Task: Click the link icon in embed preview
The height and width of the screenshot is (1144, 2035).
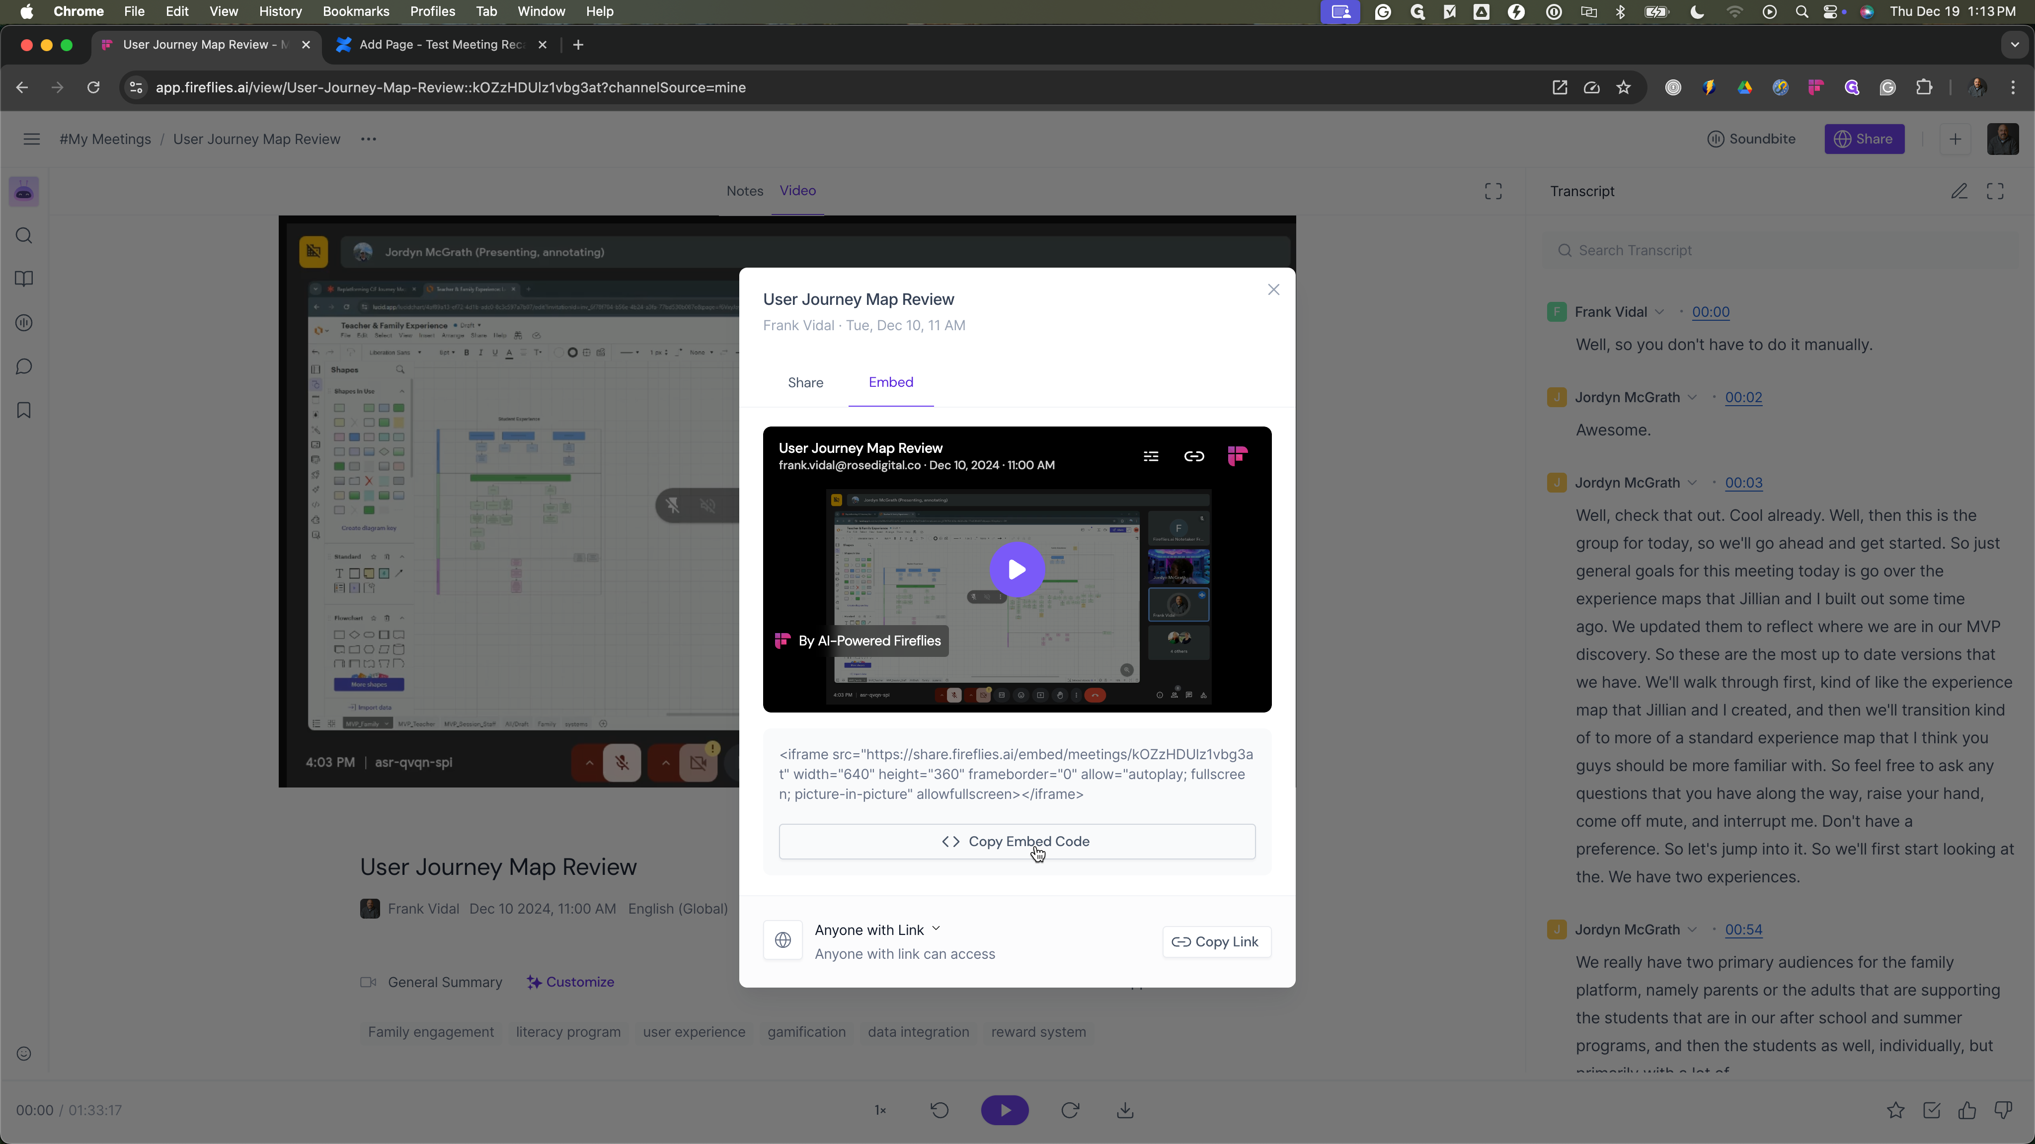Action: click(1194, 456)
